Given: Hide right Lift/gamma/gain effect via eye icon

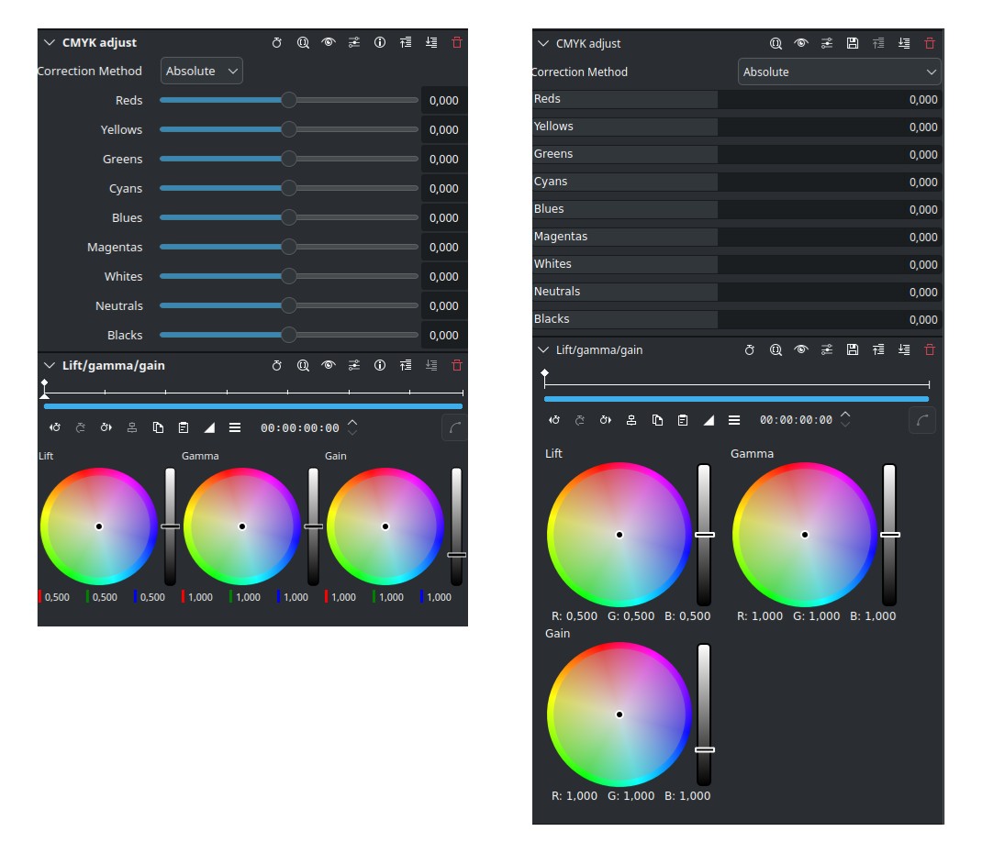Looking at the screenshot, I should point(801,349).
